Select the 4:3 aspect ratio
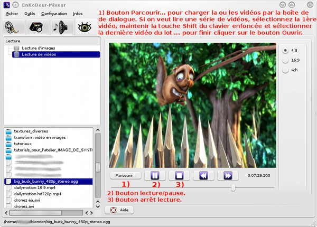The image size is (317, 227). click(285, 51)
